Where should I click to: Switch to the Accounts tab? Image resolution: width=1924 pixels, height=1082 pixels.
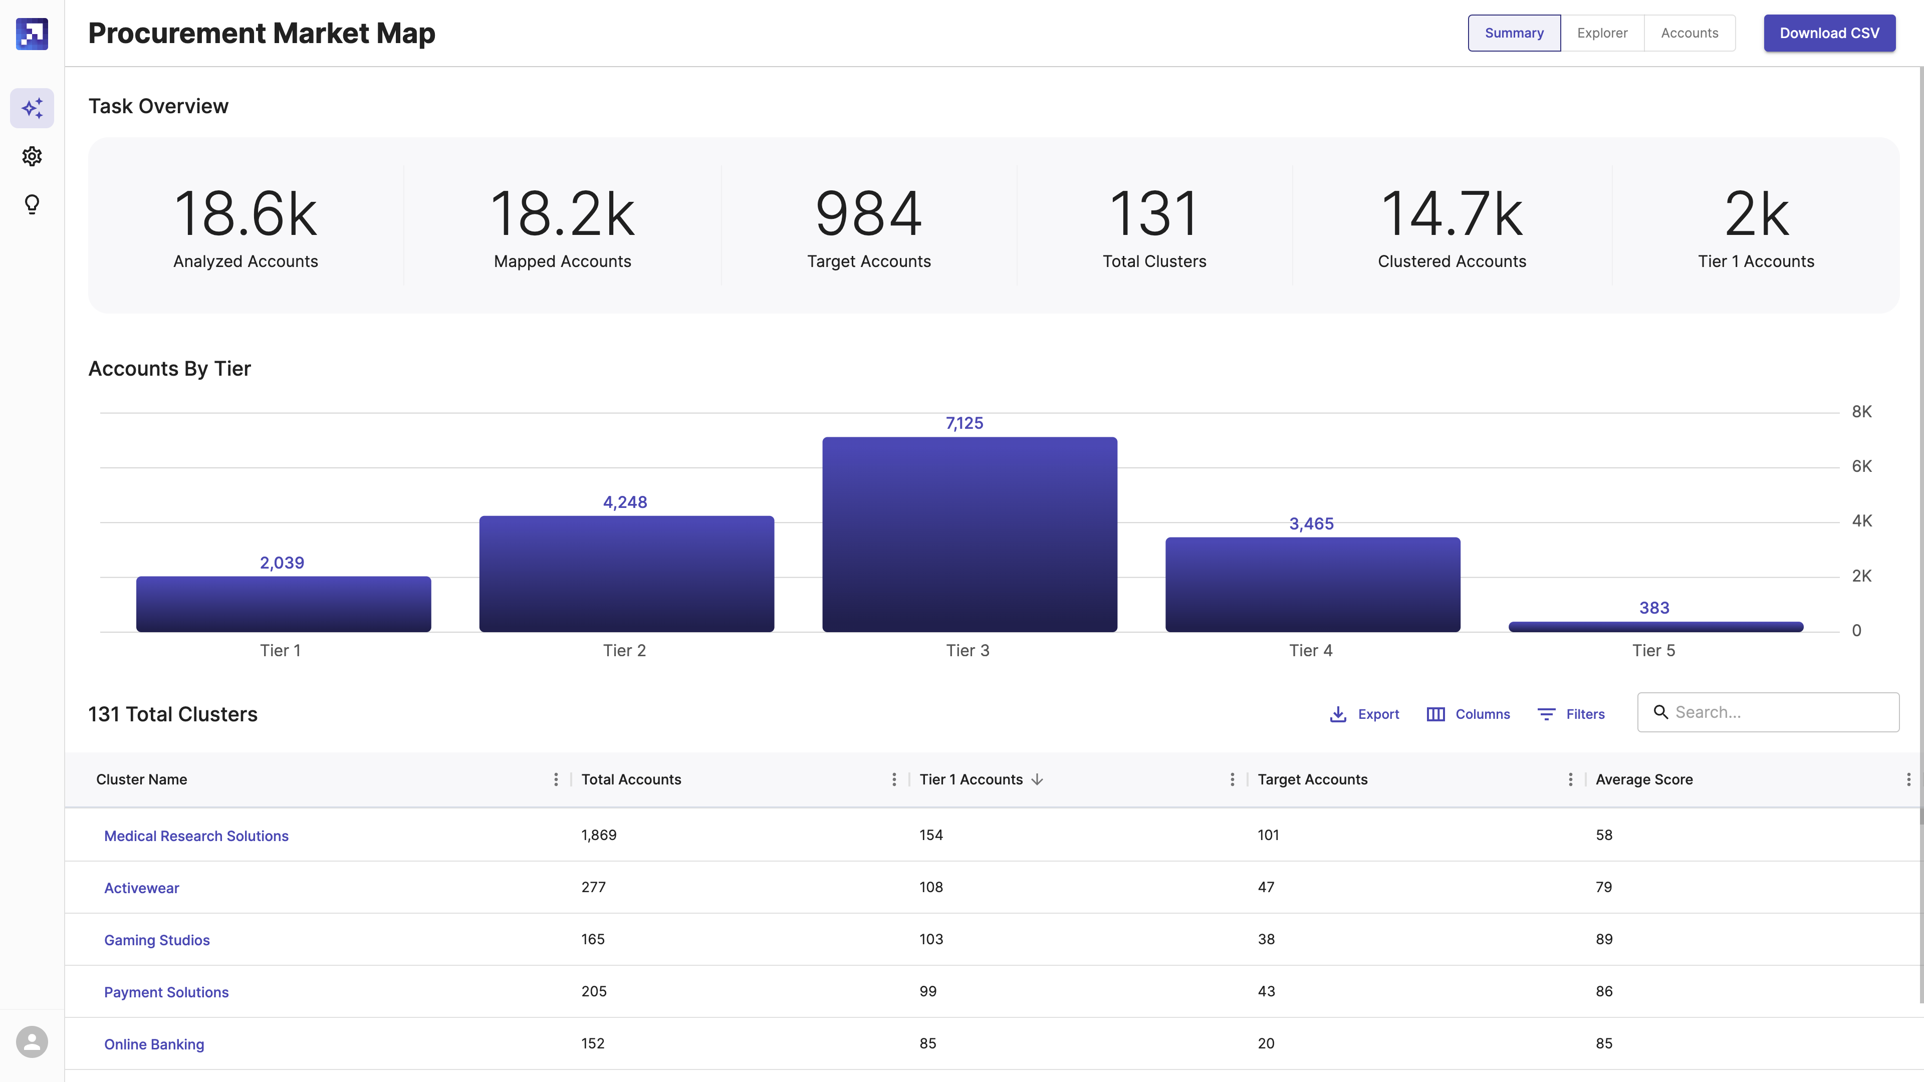pyautogui.click(x=1690, y=33)
